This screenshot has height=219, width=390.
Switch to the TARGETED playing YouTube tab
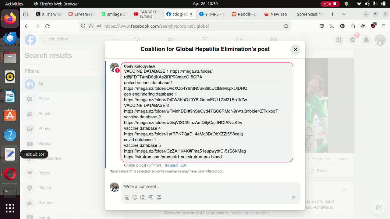click(x=147, y=14)
